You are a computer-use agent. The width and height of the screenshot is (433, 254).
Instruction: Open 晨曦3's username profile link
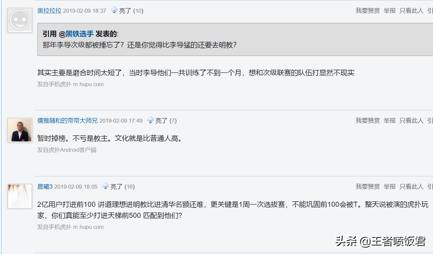coord(45,187)
